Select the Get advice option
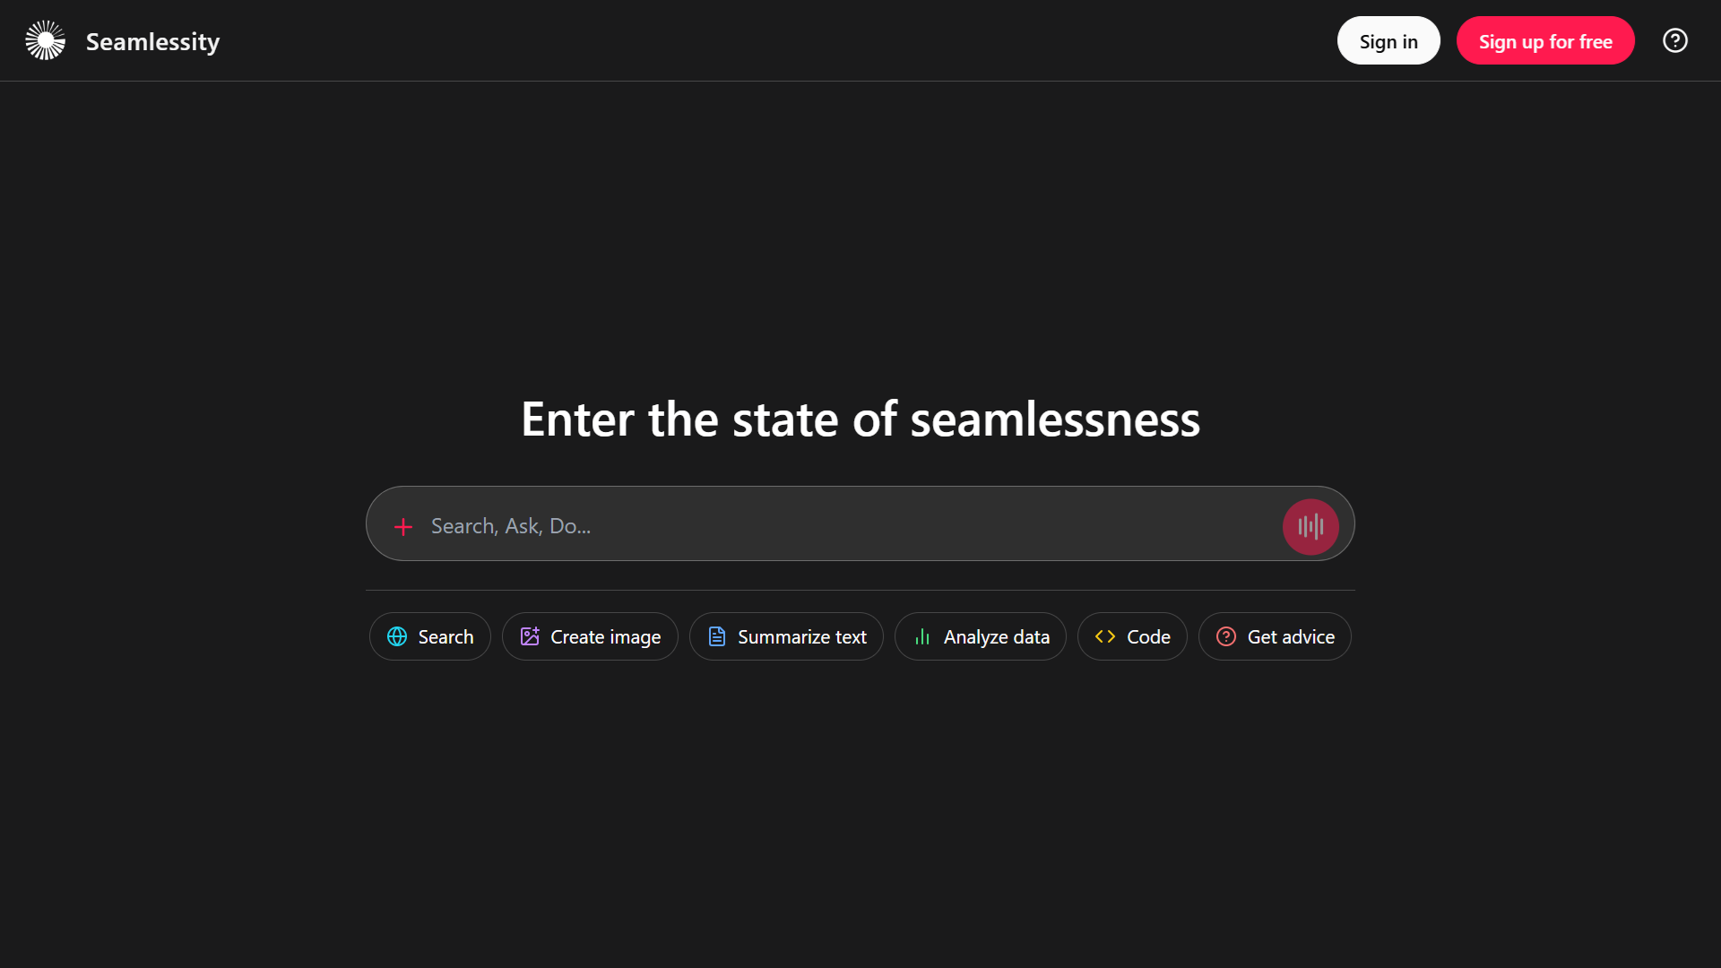The image size is (1721, 968). 1275,636
